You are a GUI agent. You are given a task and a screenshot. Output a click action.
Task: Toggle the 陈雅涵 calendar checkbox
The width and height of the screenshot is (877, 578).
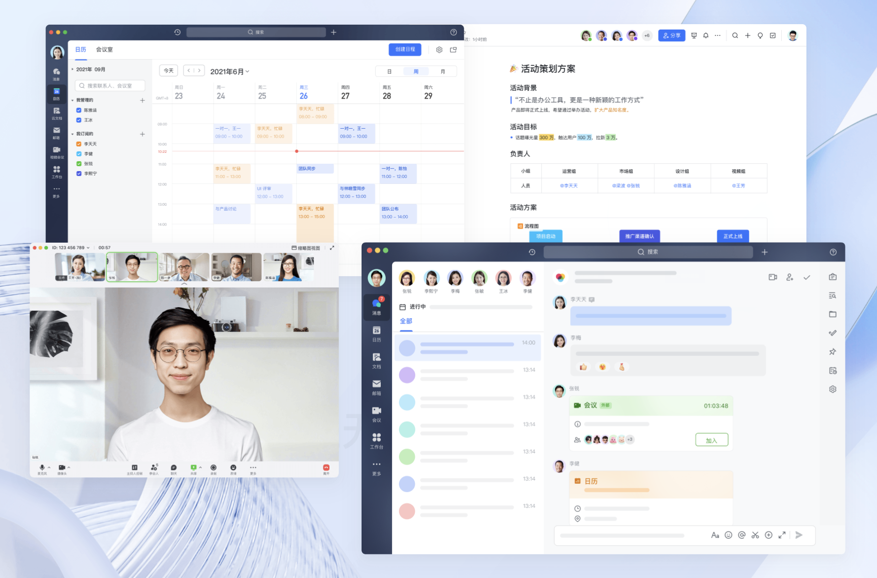(x=79, y=110)
